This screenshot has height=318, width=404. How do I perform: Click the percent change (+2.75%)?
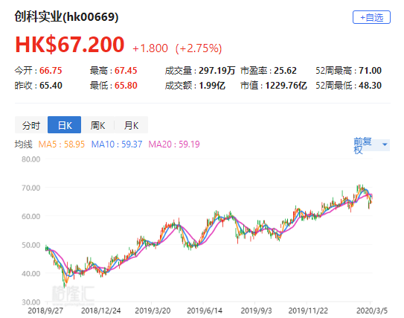(x=199, y=48)
